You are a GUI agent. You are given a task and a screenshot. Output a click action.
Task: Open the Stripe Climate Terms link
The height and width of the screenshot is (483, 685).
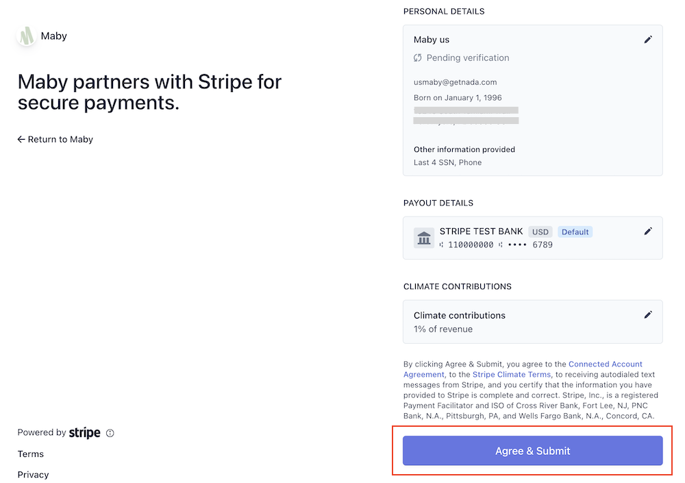pyautogui.click(x=512, y=375)
